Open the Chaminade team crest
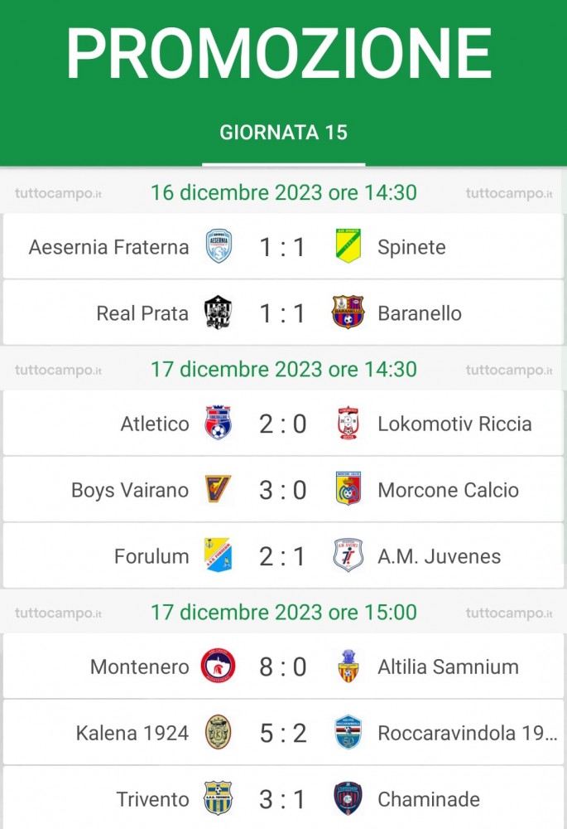 pyautogui.click(x=348, y=797)
